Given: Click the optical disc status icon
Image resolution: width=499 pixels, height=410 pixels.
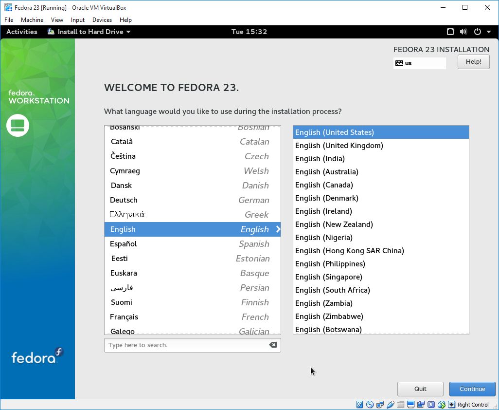Looking at the screenshot, I should 370,405.
